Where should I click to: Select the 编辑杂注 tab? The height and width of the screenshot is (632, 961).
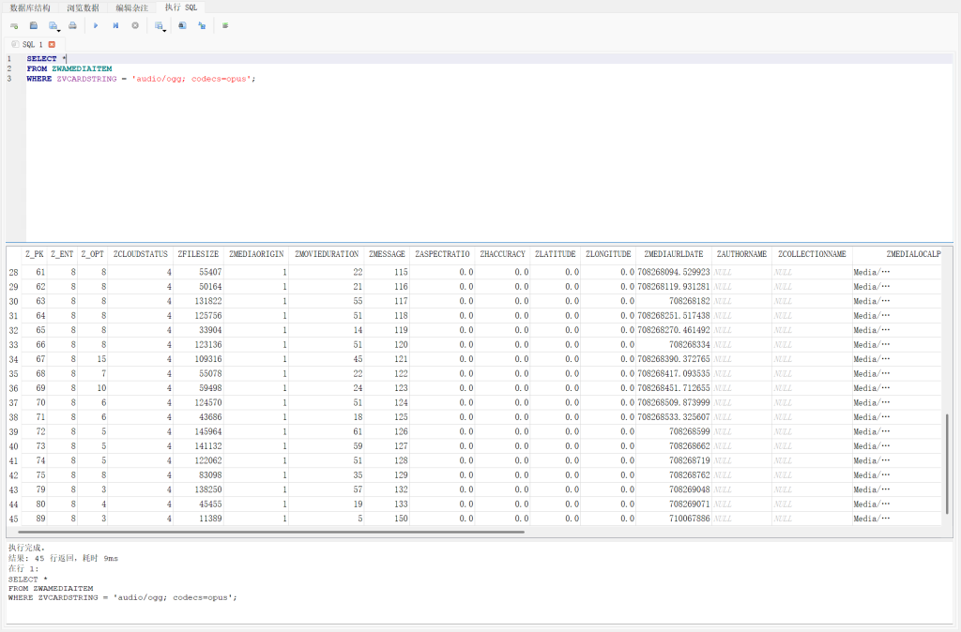131,8
